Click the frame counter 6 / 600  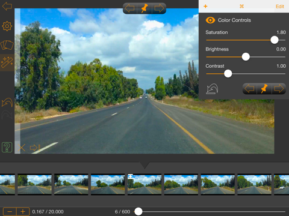pos(122,212)
